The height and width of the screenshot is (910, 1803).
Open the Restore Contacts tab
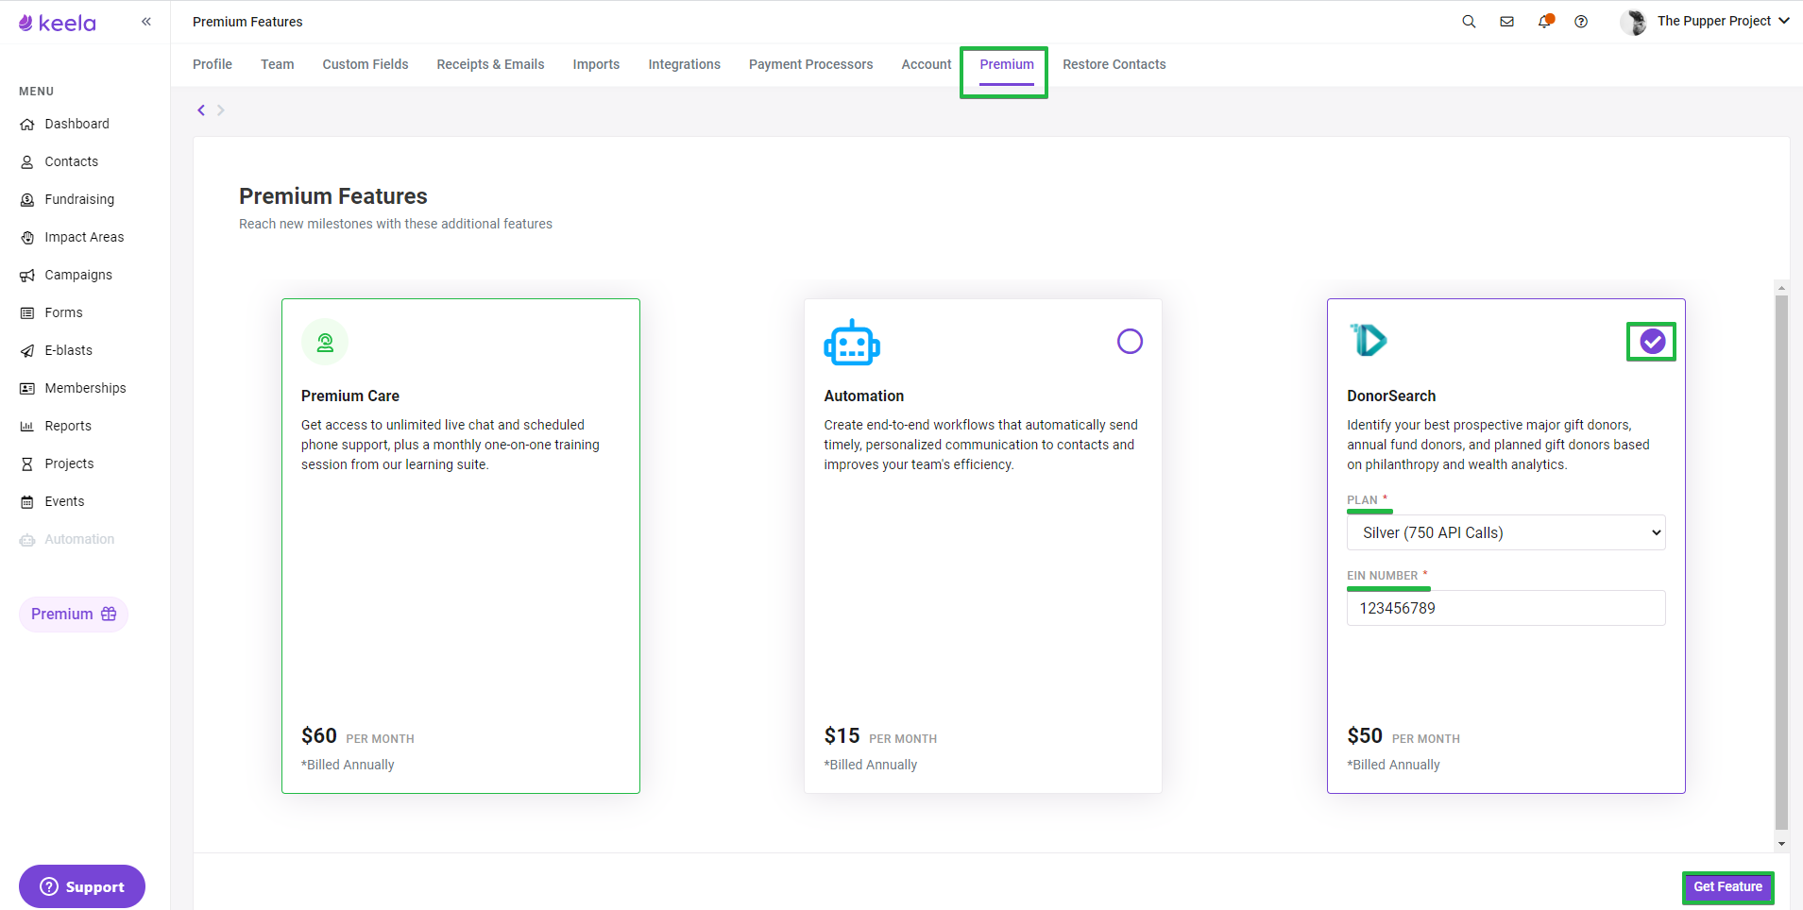1114,64
